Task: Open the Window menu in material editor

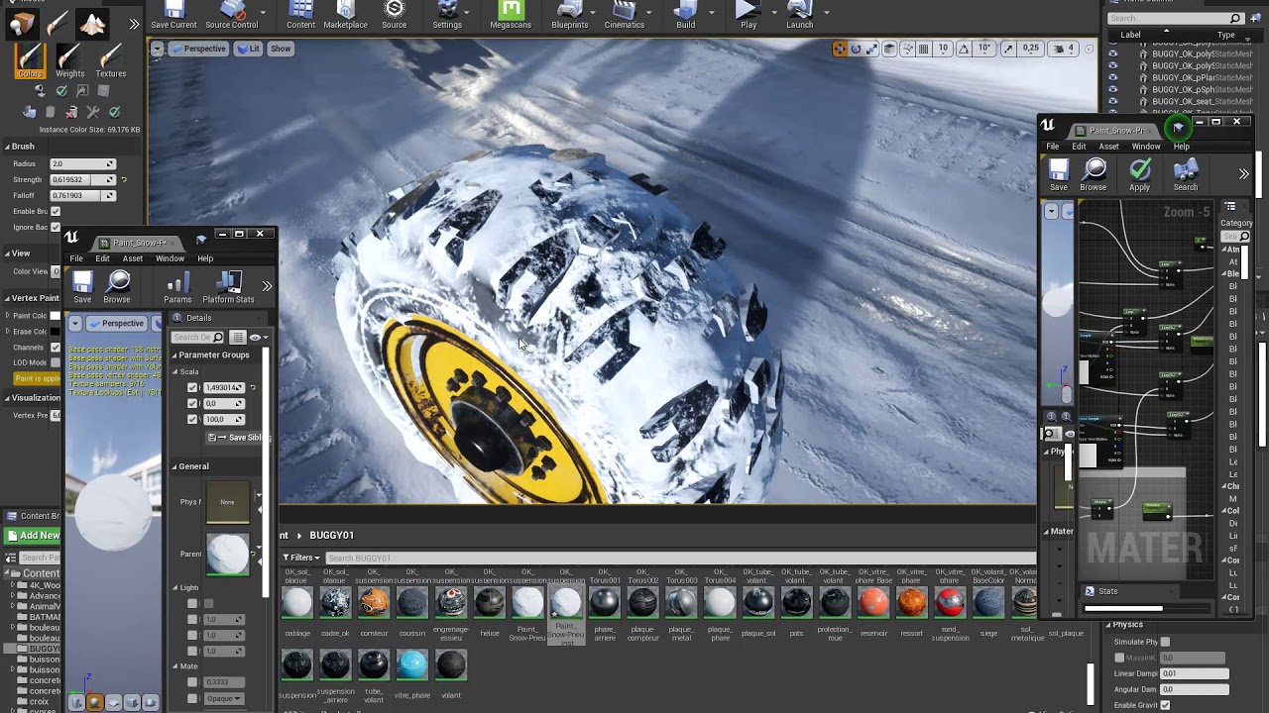Action: tap(1146, 147)
